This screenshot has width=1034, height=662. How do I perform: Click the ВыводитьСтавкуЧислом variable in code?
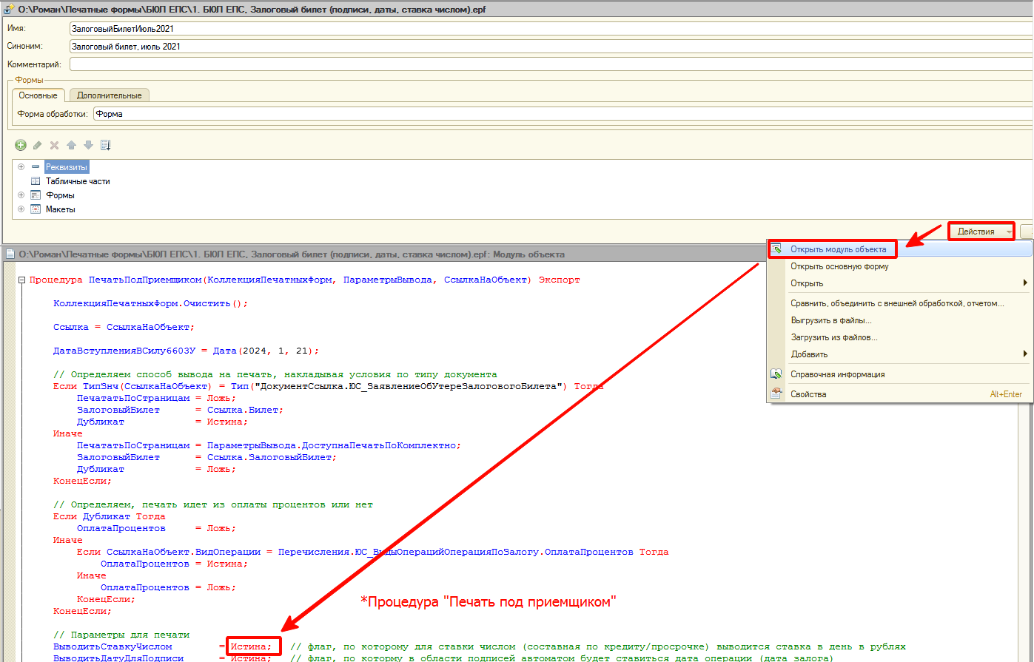coord(113,646)
